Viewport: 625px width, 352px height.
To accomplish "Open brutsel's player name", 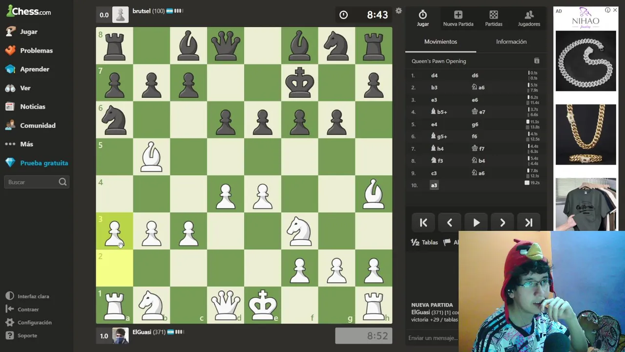I will 142,11.
